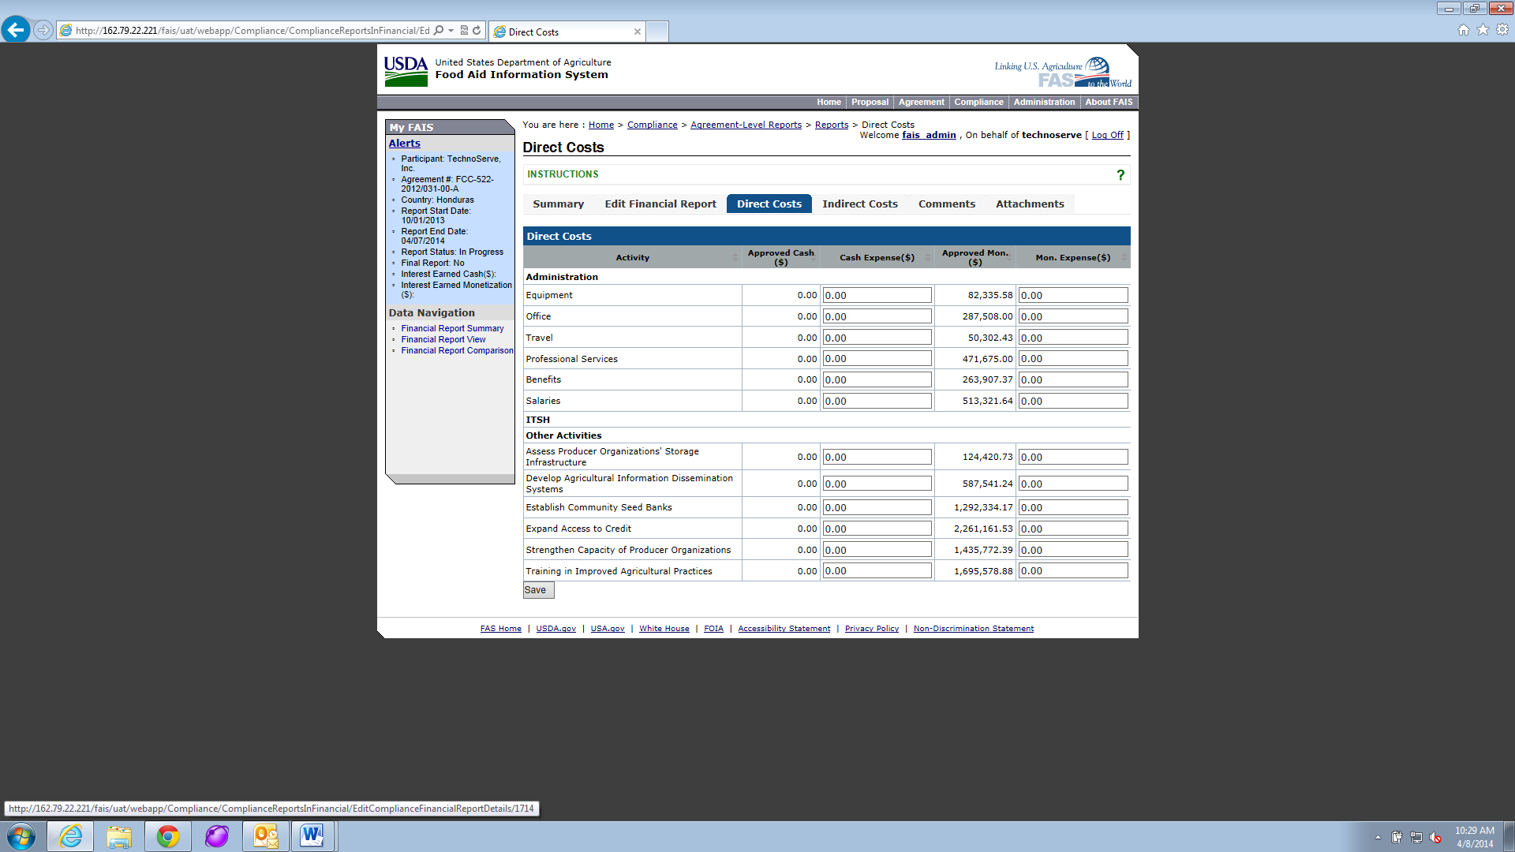Click the Equipment Cash Expense input field
This screenshot has height=852, width=1515.
point(877,295)
